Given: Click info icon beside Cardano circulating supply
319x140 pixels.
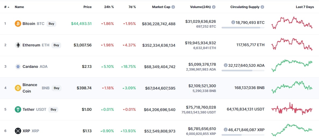Looking at the screenshot, I should pyautogui.click(x=226, y=65).
